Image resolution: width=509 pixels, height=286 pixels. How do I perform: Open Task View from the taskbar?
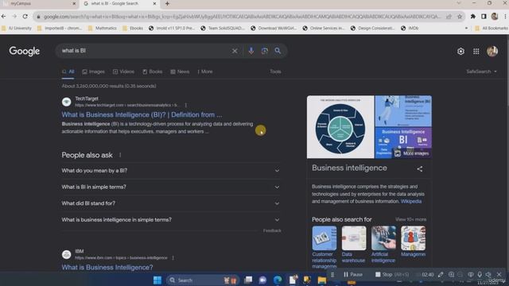248,280
